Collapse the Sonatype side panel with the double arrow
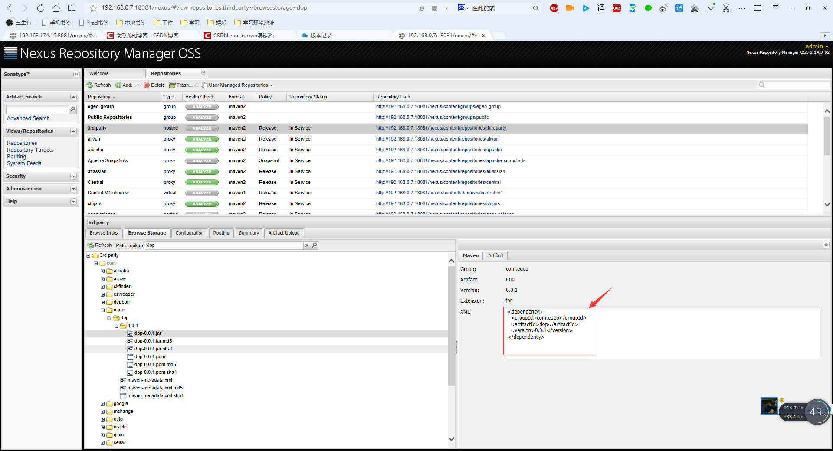Image resolution: width=833 pixels, height=451 pixels. (x=76, y=74)
